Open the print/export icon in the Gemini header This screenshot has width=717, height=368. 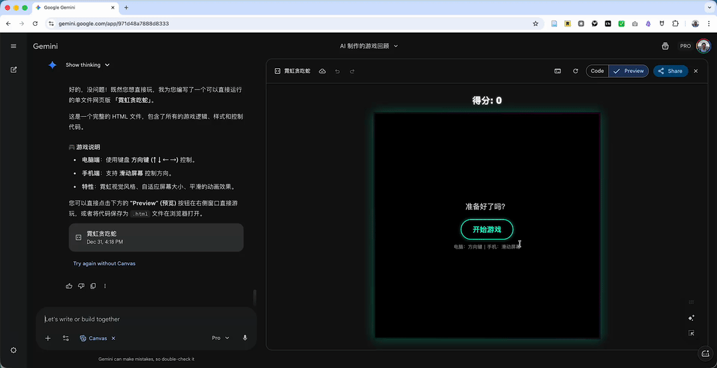pyautogui.click(x=665, y=46)
